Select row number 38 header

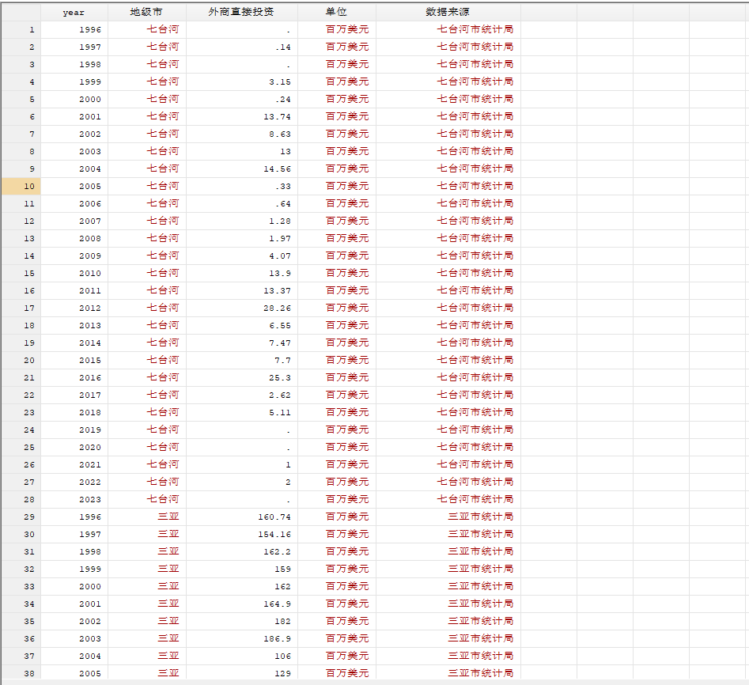[21, 674]
